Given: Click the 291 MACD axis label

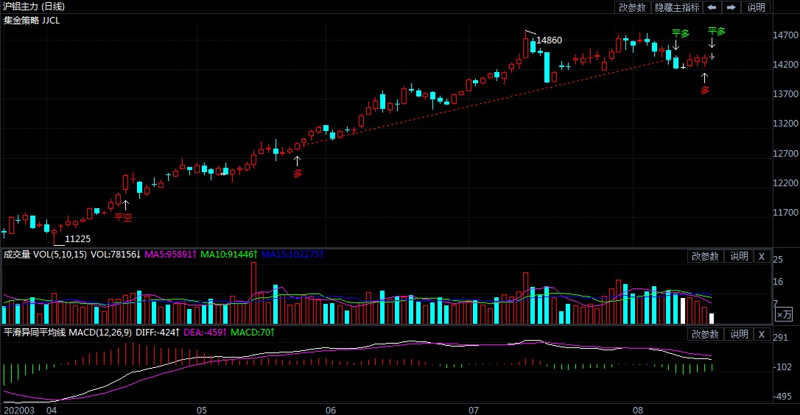Looking at the screenshot, I should (x=780, y=338).
